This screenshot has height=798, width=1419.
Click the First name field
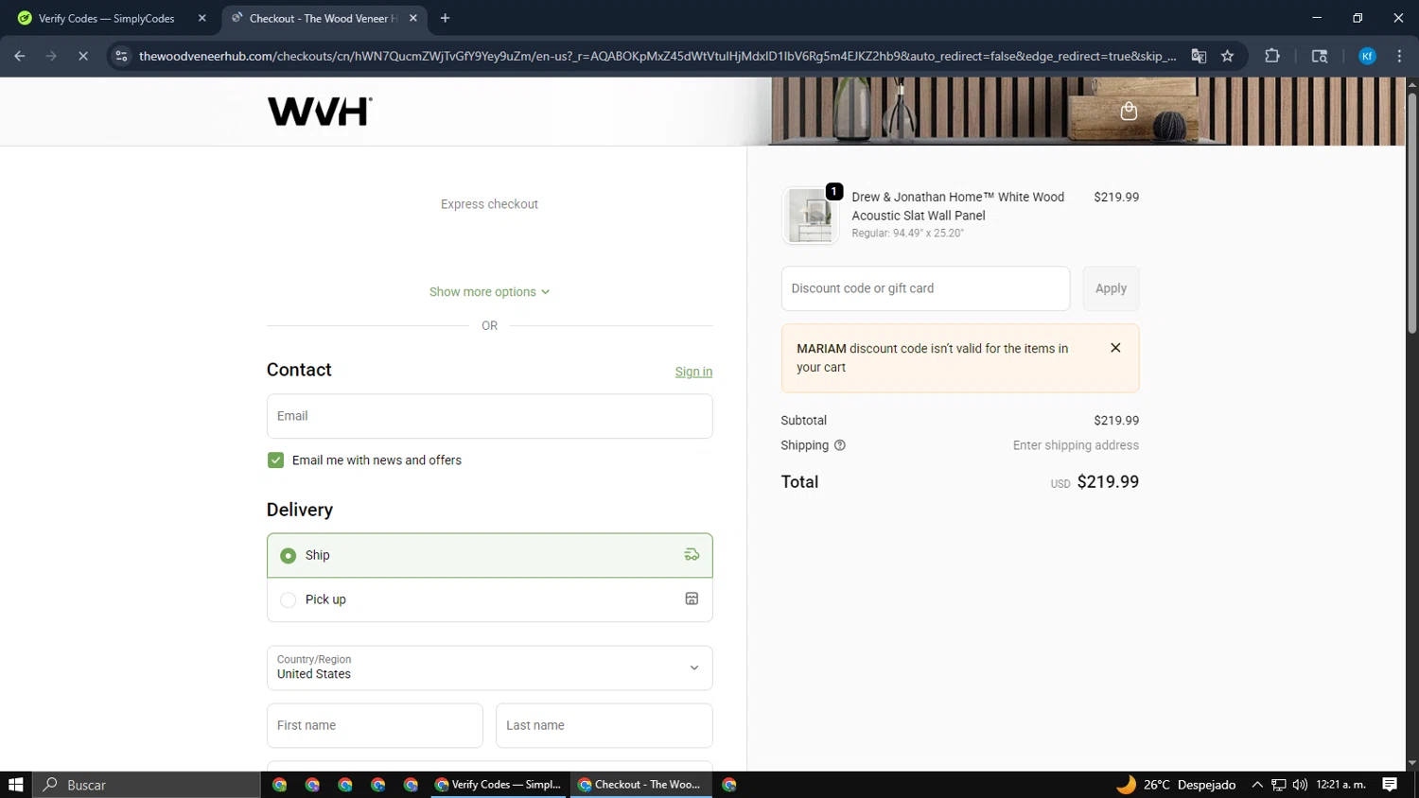375,725
